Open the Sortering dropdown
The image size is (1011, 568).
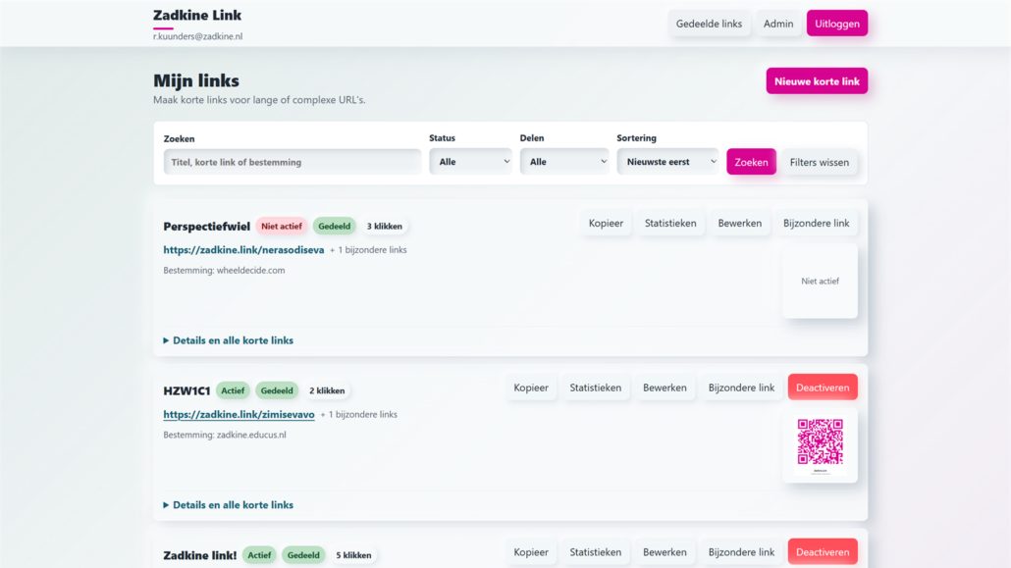(668, 162)
